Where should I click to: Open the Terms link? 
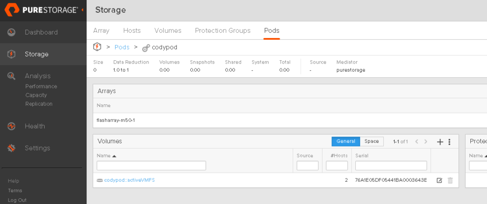pyautogui.click(x=15, y=190)
